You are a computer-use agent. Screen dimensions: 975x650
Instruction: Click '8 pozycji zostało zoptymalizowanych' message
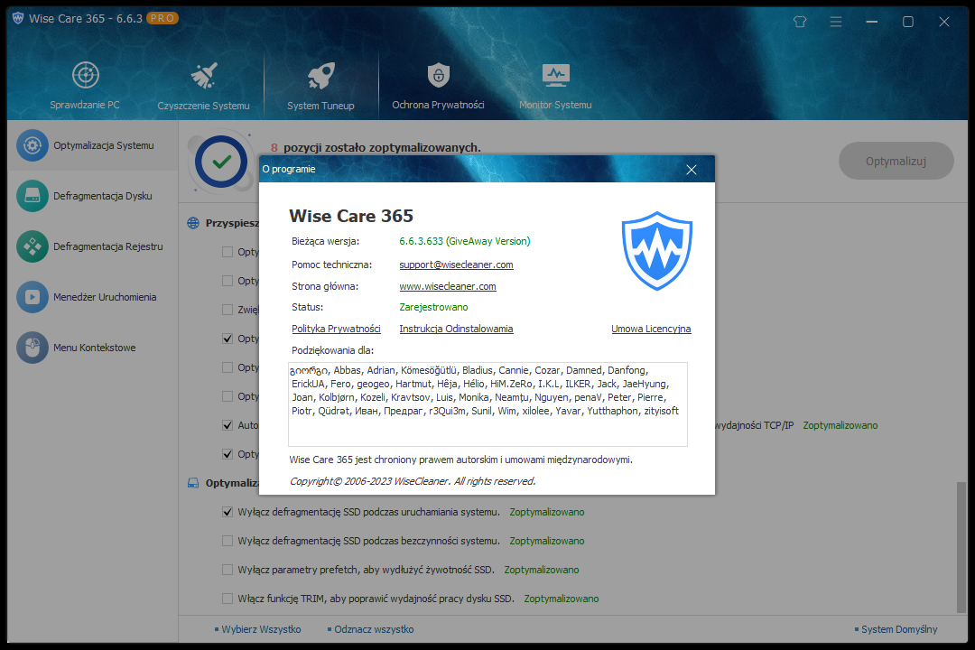tap(376, 147)
